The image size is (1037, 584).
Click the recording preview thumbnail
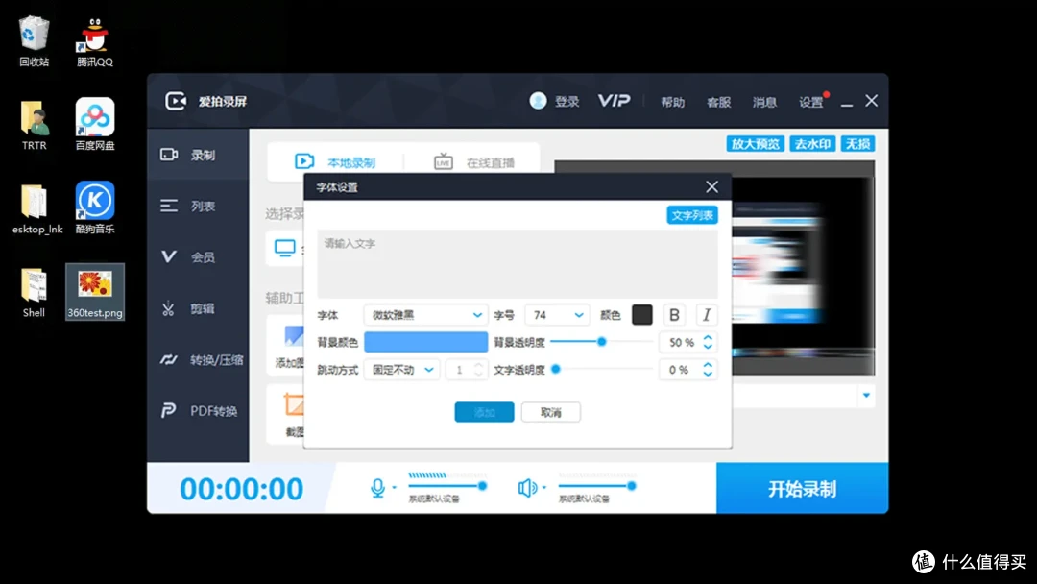804,268
